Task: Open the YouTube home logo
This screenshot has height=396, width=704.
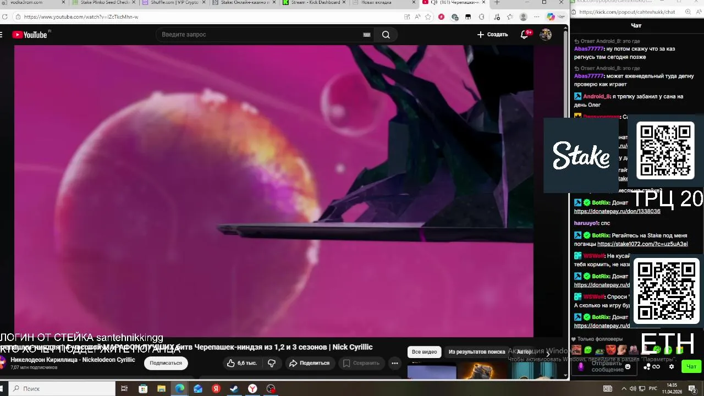Action: (x=30, y=35)
